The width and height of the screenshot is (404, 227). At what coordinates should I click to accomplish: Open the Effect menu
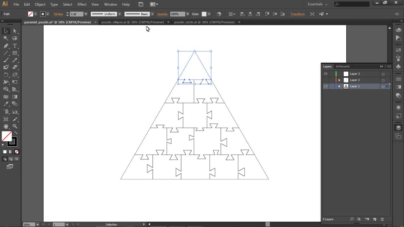pos(82,4)
